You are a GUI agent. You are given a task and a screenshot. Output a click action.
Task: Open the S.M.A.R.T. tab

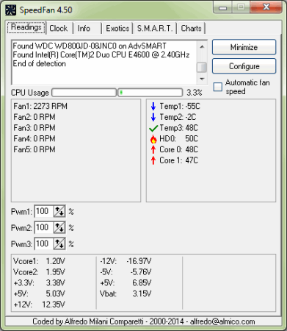155,28
